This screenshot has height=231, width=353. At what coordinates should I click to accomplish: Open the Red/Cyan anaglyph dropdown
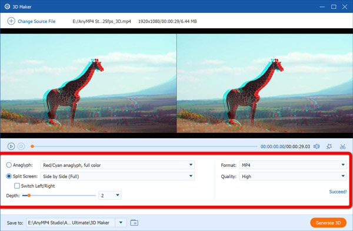coord(117,165)
